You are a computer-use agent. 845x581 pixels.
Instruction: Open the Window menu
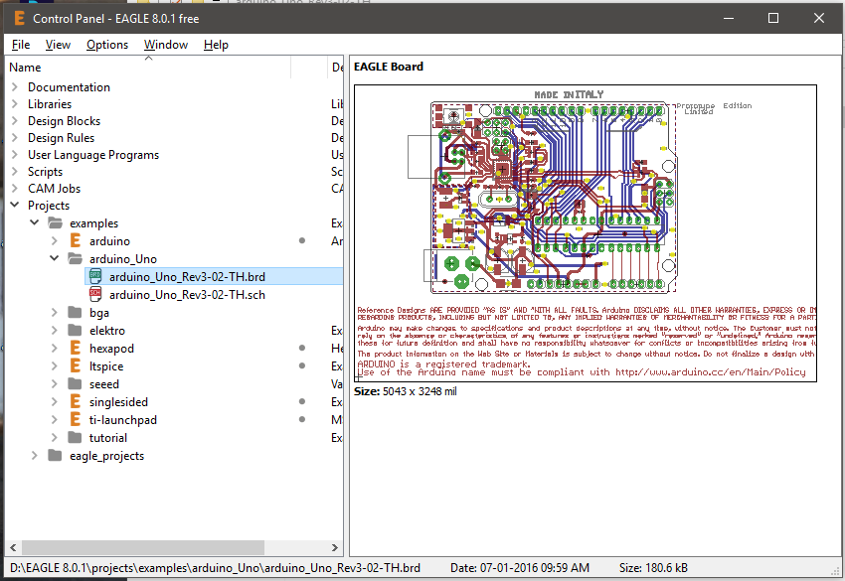[x=166, y=45]
